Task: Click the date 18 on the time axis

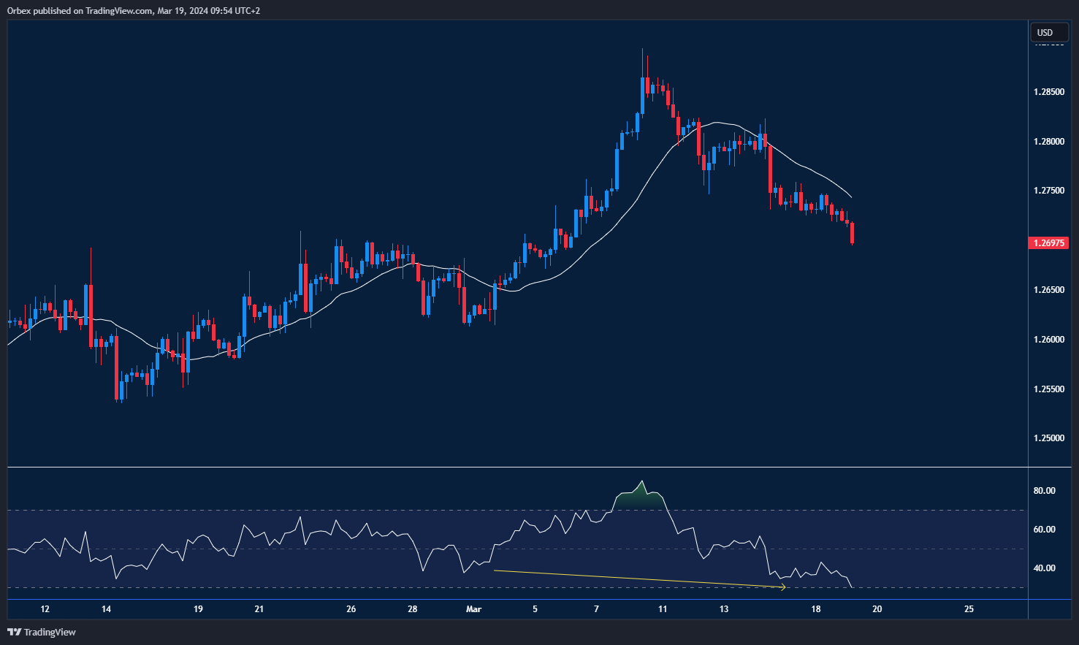Action: 815,609
